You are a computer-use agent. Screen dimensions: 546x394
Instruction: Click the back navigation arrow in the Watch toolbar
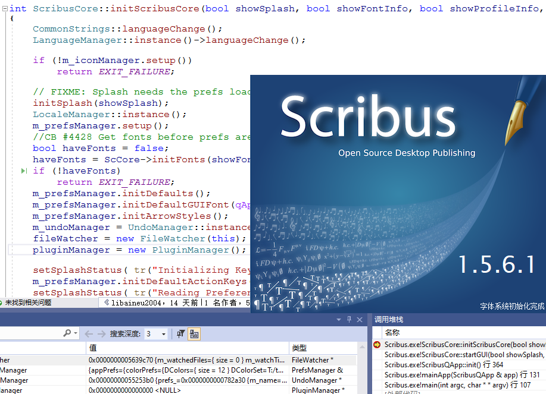pos(89,332)
